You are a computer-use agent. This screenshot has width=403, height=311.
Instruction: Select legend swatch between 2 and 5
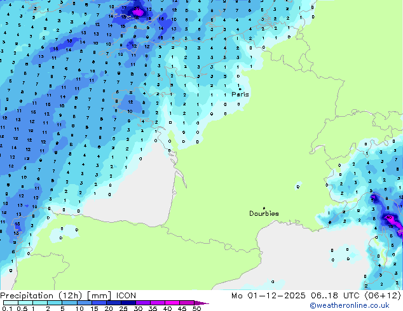click(55, 303)
